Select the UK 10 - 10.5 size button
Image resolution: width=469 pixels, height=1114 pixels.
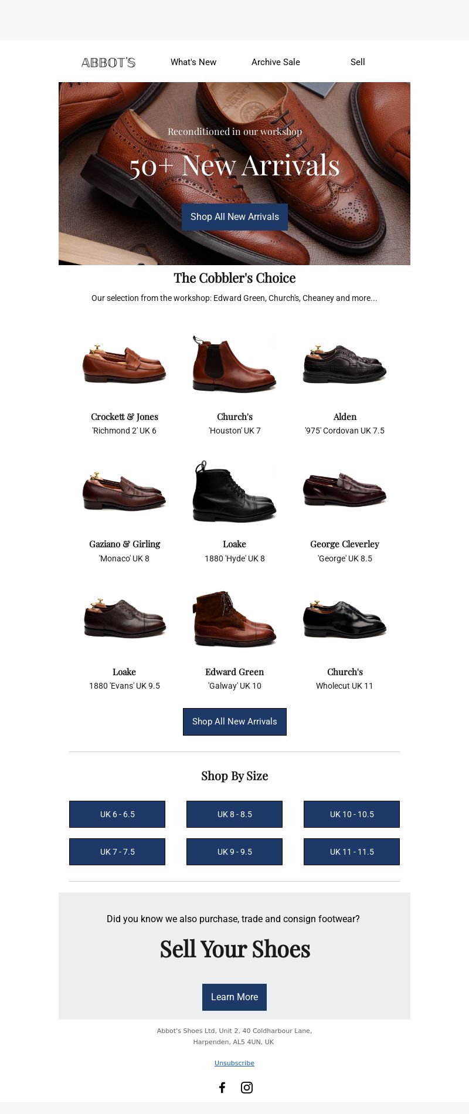[352, 814]
